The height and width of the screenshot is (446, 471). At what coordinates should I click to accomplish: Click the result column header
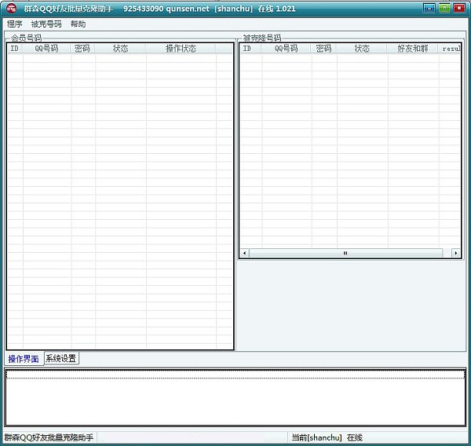click(451, 49)
